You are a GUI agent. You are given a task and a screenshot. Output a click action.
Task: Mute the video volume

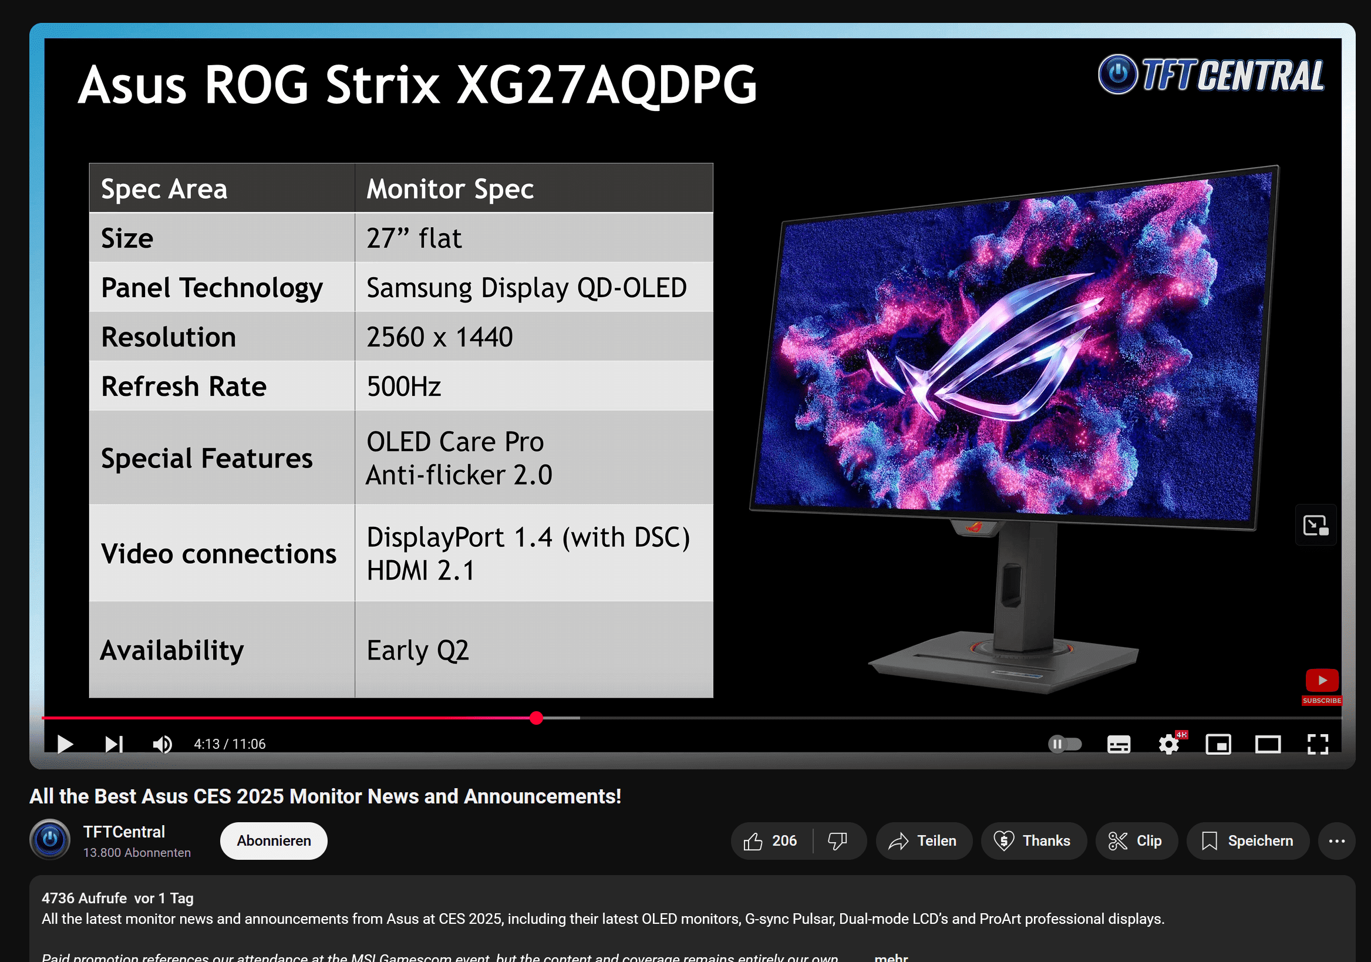[163, 744]
